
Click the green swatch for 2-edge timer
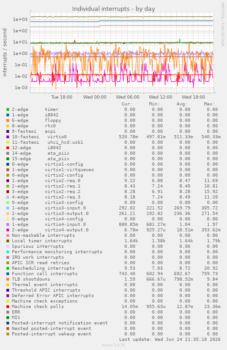click(8, 110)
